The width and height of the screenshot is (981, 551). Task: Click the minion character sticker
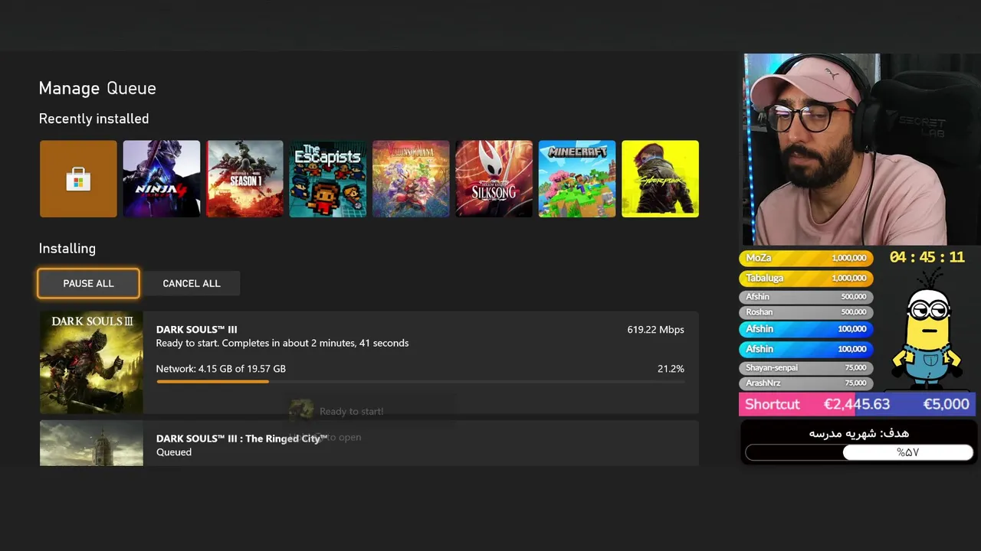pyautogui.click(x=928, y=329)
